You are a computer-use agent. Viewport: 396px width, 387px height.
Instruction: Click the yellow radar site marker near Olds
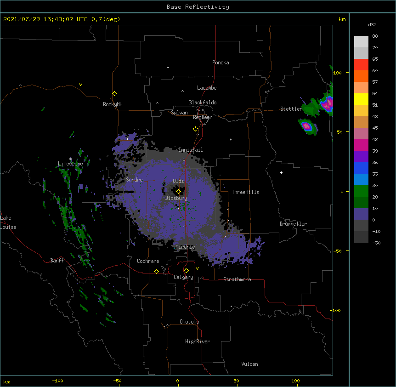coord(178,192)
